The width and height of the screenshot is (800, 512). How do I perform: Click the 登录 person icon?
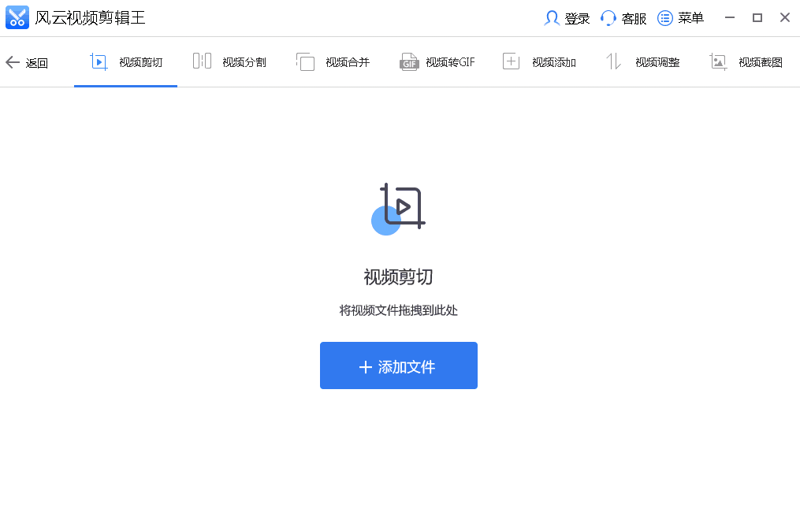(550, 17)
